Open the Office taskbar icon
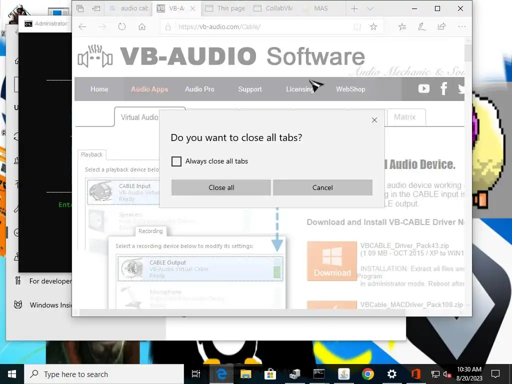 tap(415, 374)
